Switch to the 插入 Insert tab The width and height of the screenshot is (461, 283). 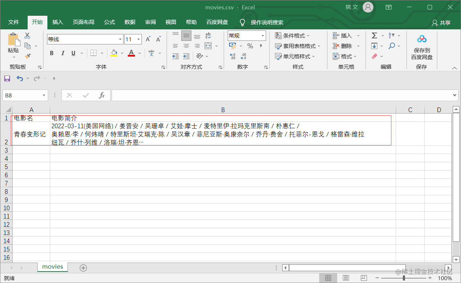point(57,22)
